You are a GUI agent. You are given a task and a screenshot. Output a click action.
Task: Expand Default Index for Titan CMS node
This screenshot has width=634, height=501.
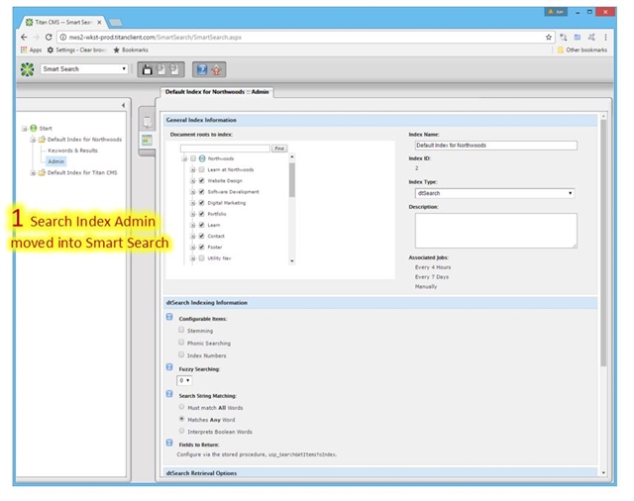tap(33, 173)
